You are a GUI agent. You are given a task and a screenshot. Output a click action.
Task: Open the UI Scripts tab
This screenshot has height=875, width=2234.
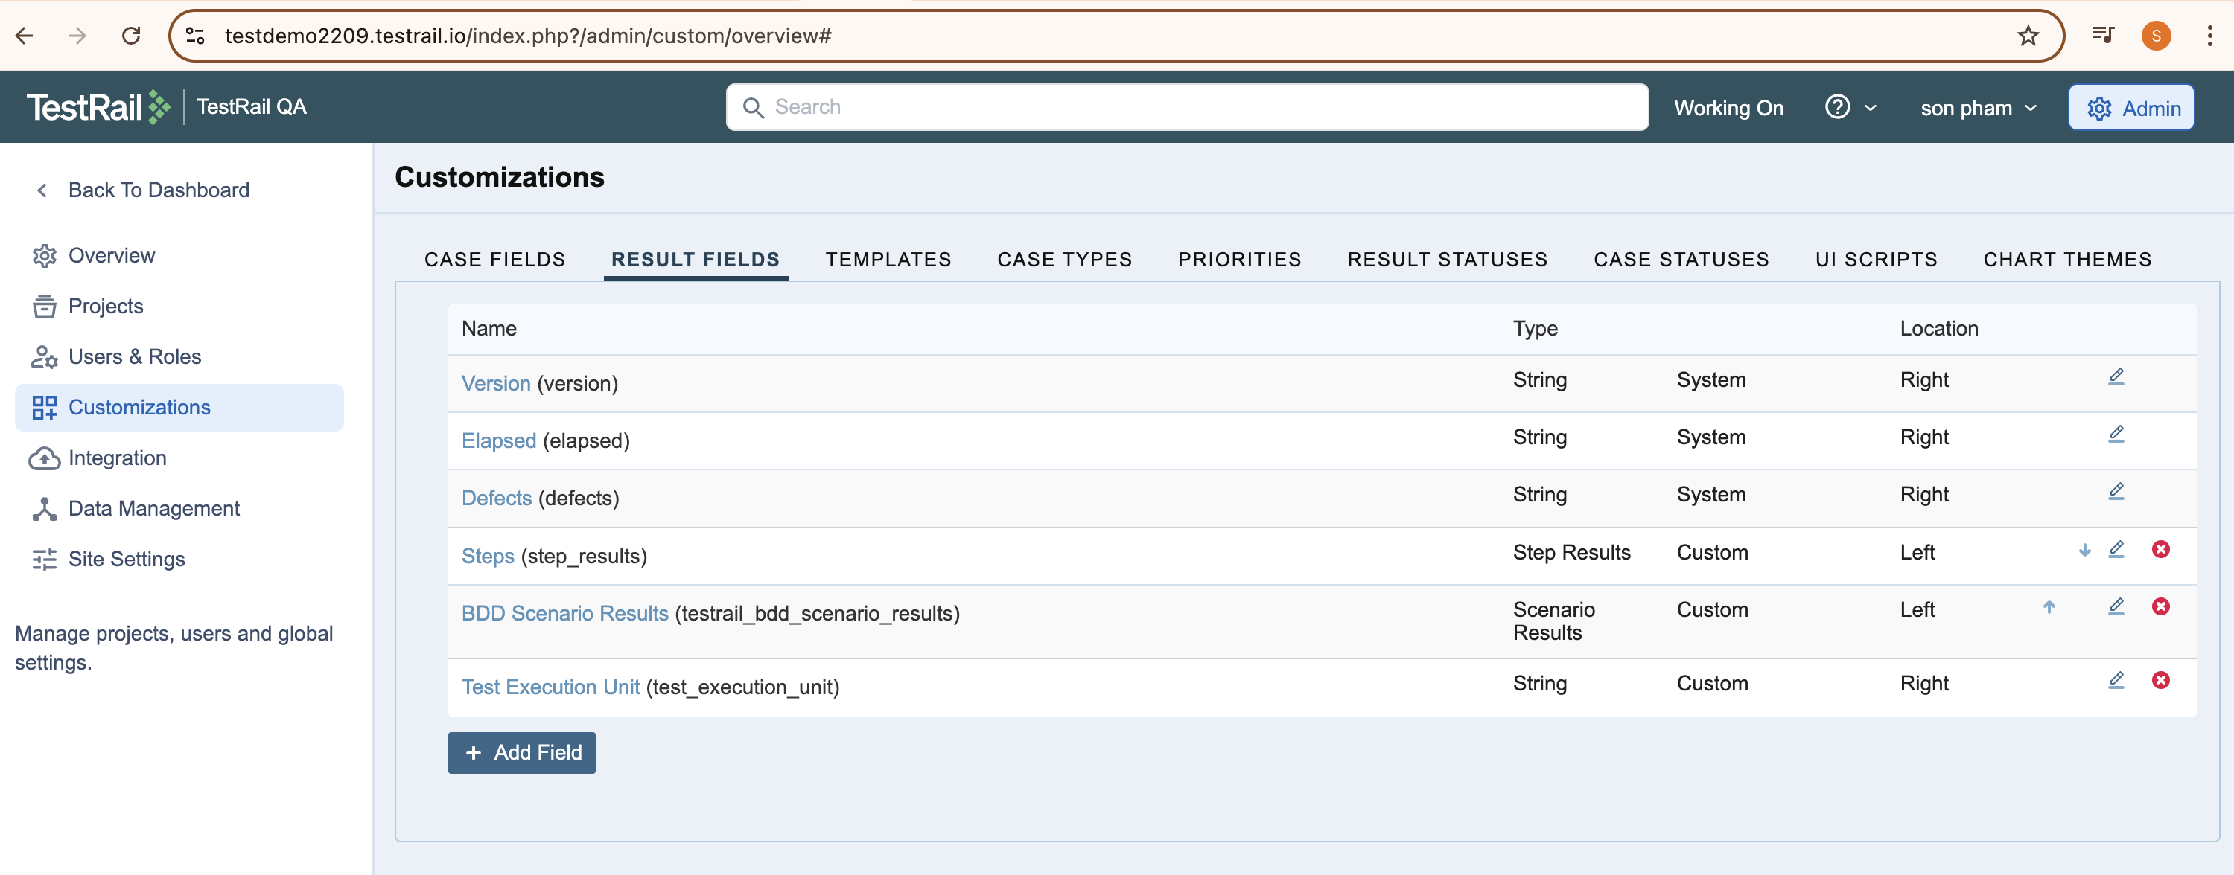(1876, 259)
